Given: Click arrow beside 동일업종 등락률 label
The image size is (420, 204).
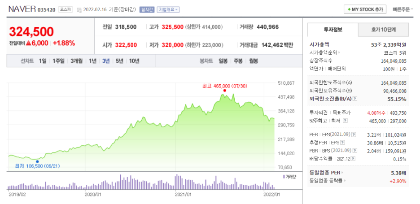Looking at the screenshot, I should click(x=345, y=181).
